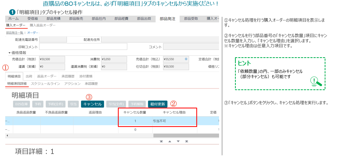Viewport: 338px width, 157px height.
Task: Select the 出荷 tab
Action: click(x=29, y=76)
